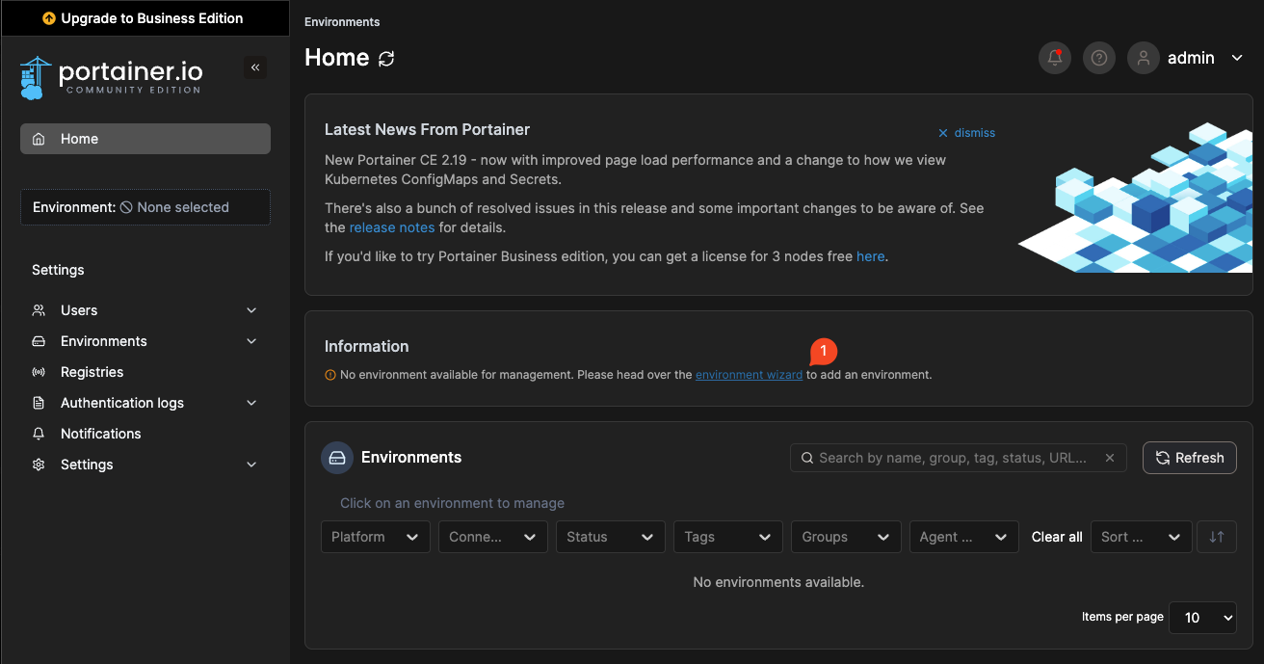Open the Connection type filter dropdown

click(x=493, y=537)
